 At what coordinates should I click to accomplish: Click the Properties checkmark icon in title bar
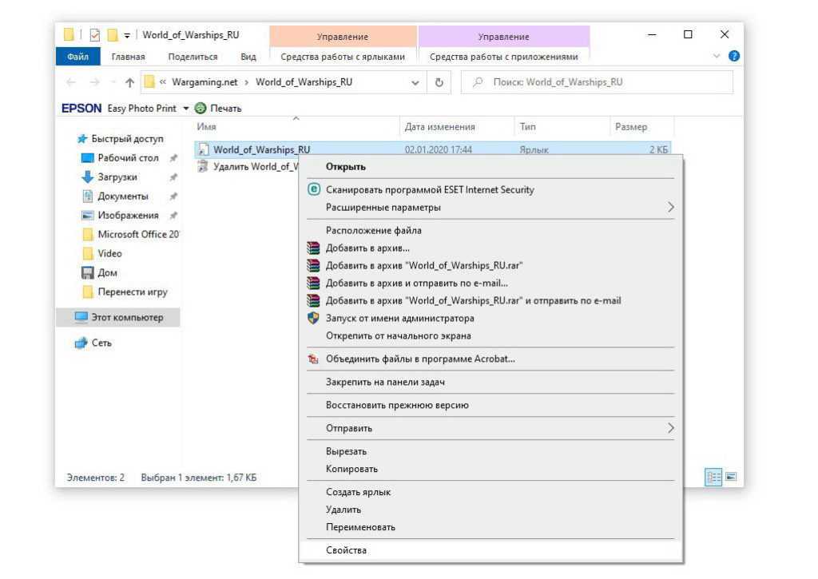tap(94, 35)
